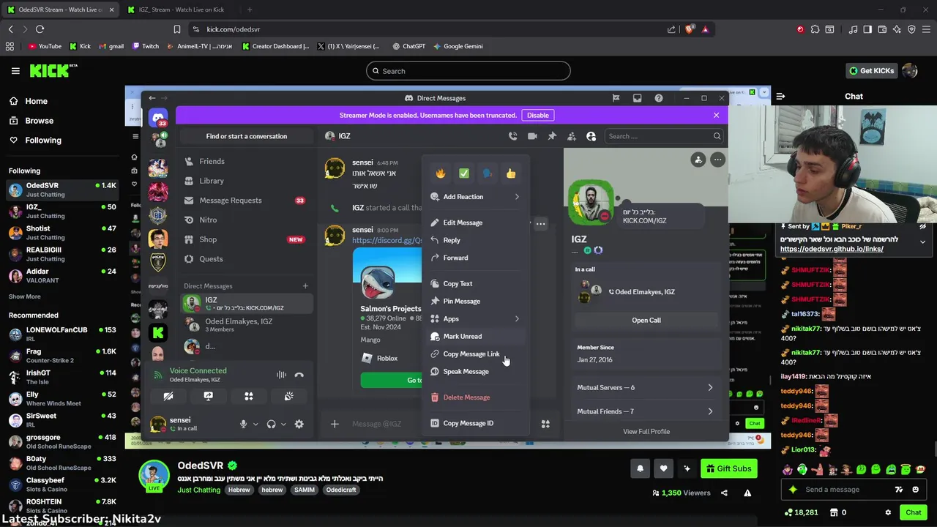Select Speak Message menu entry

(474, 372)
